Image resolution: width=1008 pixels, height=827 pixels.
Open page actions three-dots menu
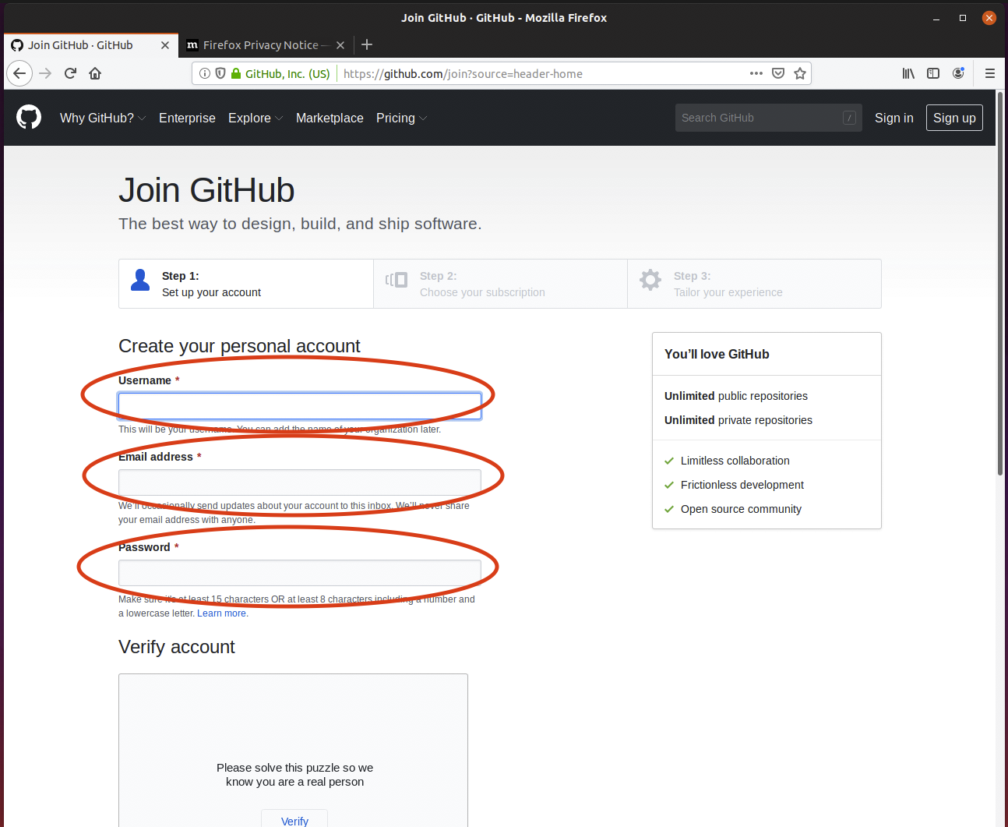756,73
